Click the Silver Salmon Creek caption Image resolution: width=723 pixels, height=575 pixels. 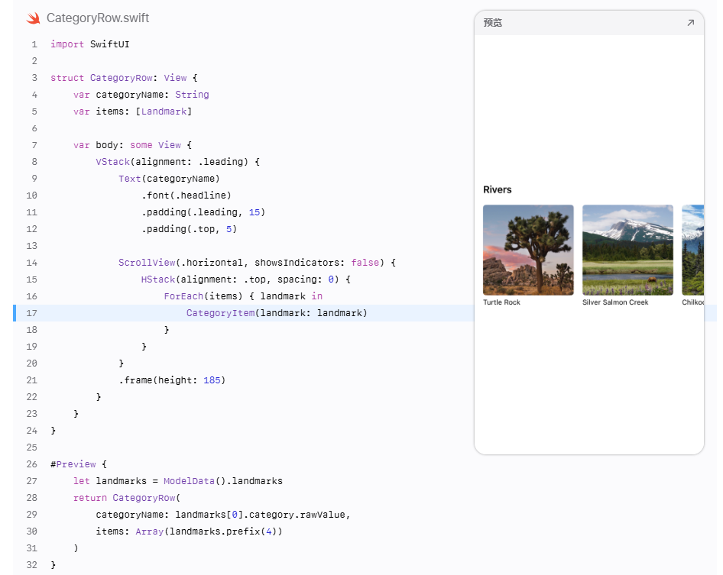coord(615,302)
